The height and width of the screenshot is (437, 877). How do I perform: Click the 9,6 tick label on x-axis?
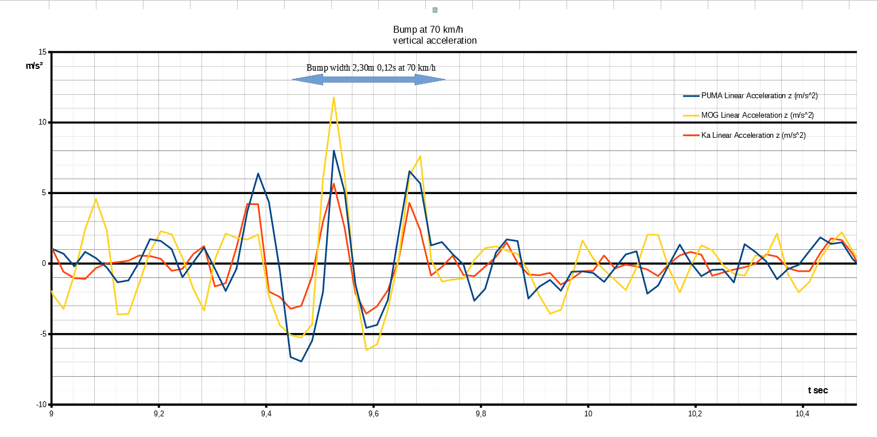pyautogui.click(x=373, y=413)
